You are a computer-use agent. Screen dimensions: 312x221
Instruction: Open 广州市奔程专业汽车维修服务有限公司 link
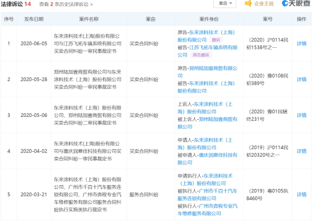[207, 210]
